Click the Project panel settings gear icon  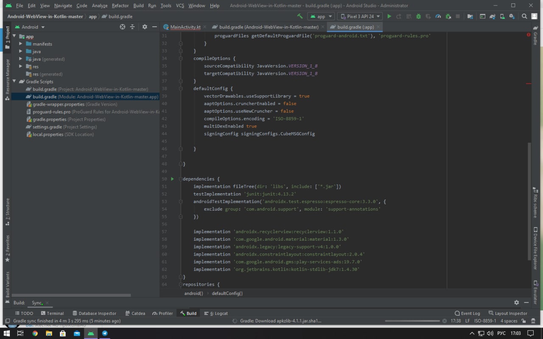click(x=145, y=27)
